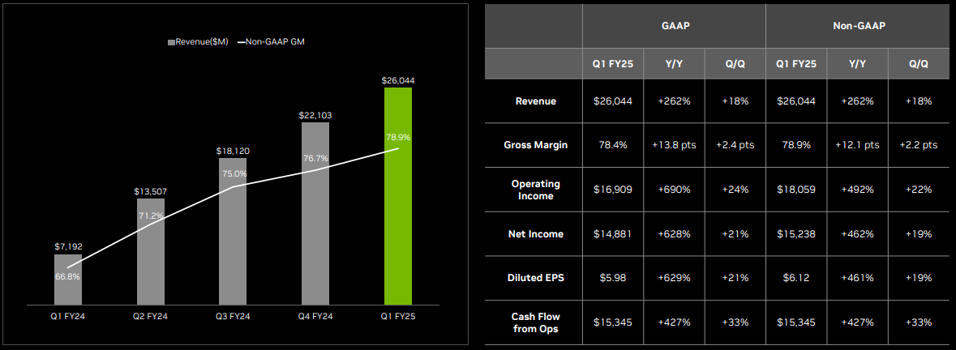Click the Non-GAAP net income value $15,238
The width and height of the screenshot is (956, 350).
(796, 234)
